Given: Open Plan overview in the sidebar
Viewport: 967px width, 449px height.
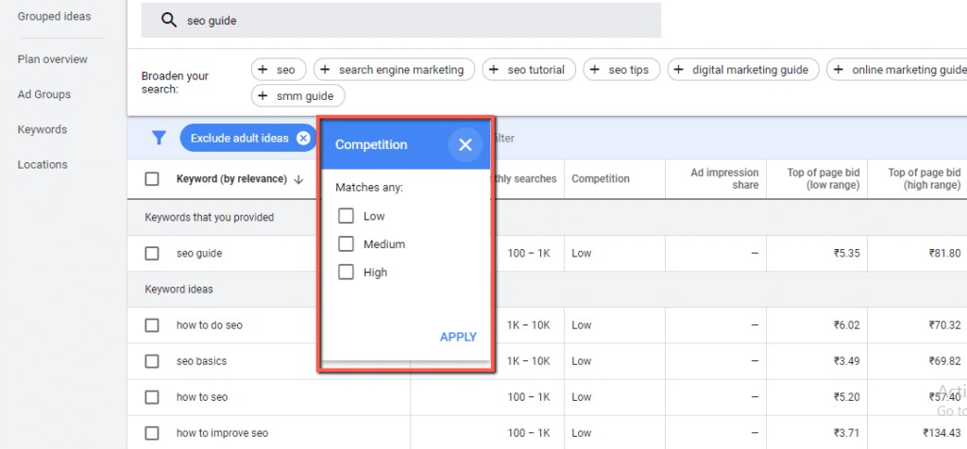Looking at the screenshot, I should point(52,59).
